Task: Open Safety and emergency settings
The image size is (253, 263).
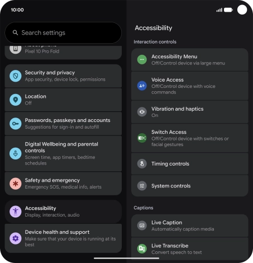Action: point(63,184)
